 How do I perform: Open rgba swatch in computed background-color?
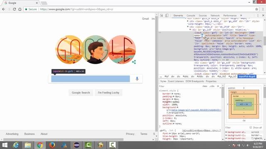252,138
